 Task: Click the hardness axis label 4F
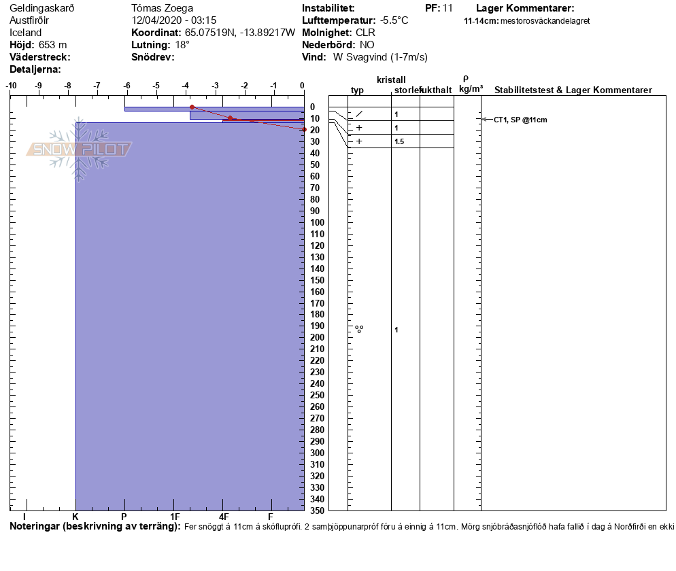click(x=224, y=517)
